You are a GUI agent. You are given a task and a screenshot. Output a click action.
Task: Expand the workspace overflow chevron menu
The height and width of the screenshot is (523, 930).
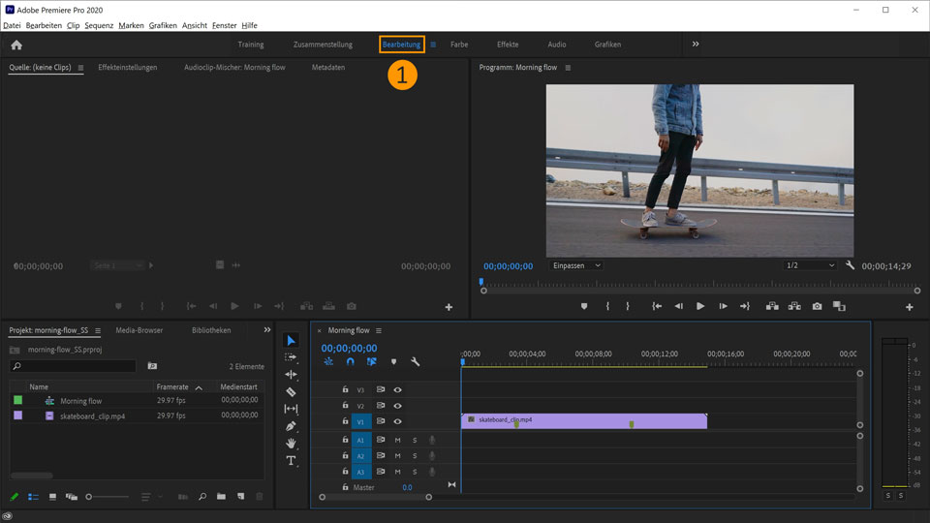695,45
